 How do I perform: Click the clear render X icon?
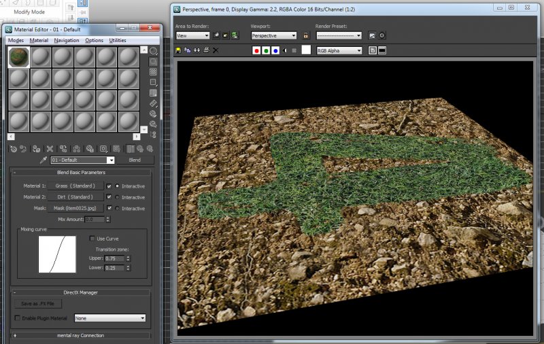click(216, 50)
